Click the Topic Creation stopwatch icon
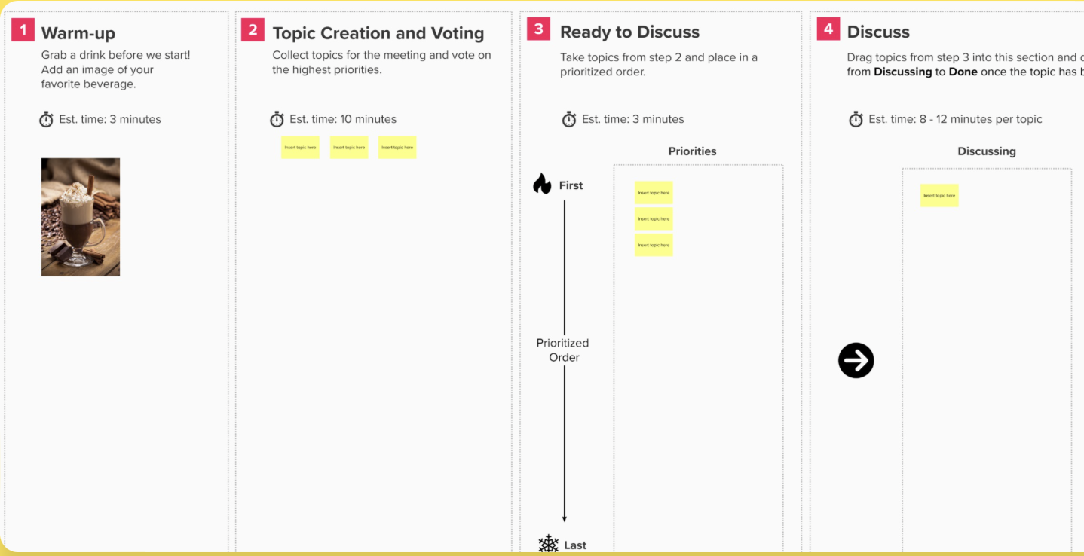This screenshot has width=1084, height=556. [x=277, y=119]
